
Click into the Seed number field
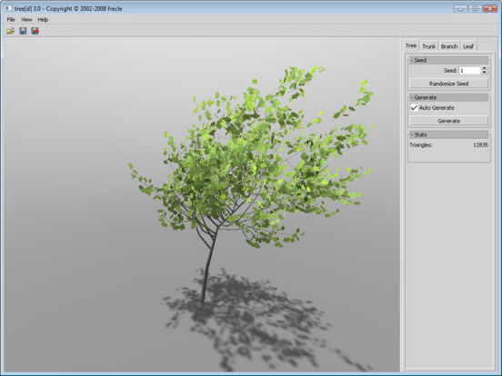(x=469, y=70)
